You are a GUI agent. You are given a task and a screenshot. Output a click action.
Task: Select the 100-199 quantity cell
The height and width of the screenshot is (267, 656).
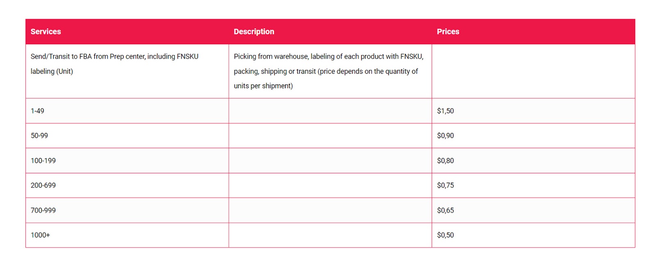click(43, 161)
